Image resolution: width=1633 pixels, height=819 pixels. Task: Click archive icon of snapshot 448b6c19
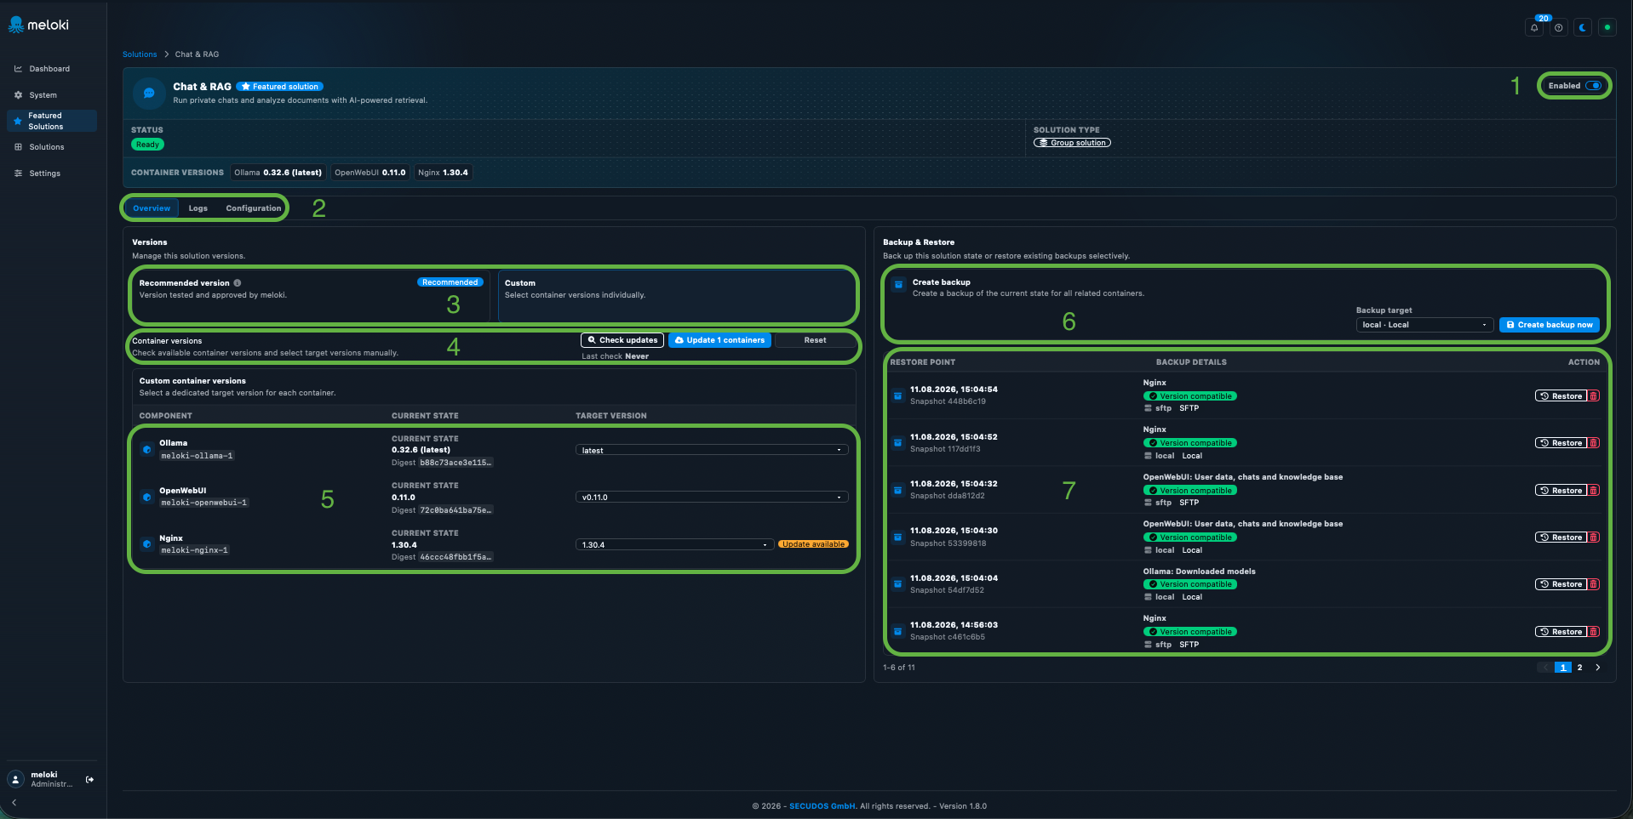click(x=897, y=395)
